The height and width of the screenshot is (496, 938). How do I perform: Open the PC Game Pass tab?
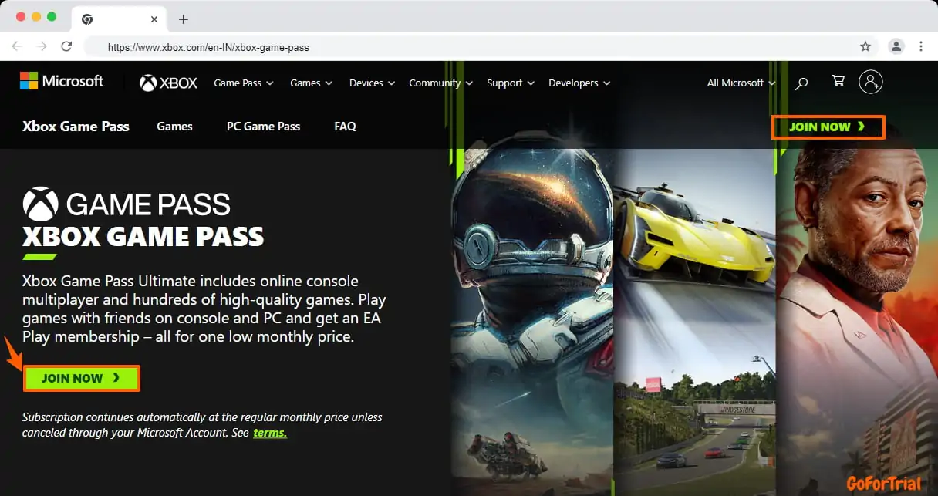click(x=263, y=127)
